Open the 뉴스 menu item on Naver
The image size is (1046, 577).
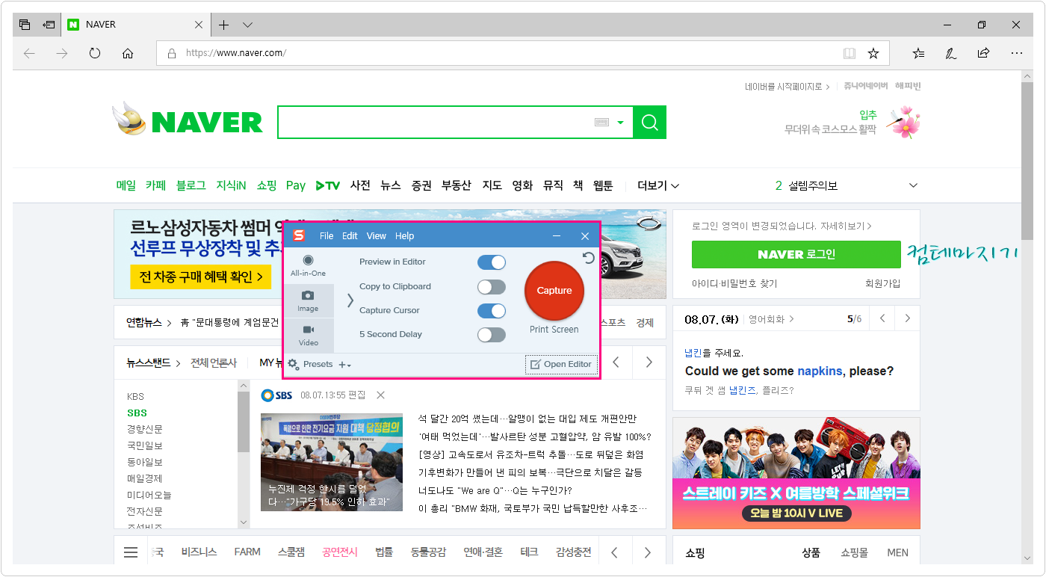[390, 185]
